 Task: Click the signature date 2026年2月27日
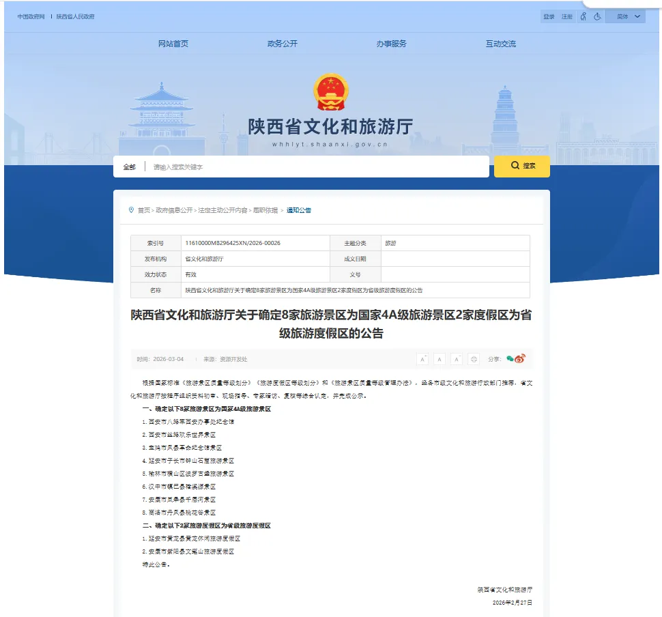pyautogui.click(x=513, y=603)
